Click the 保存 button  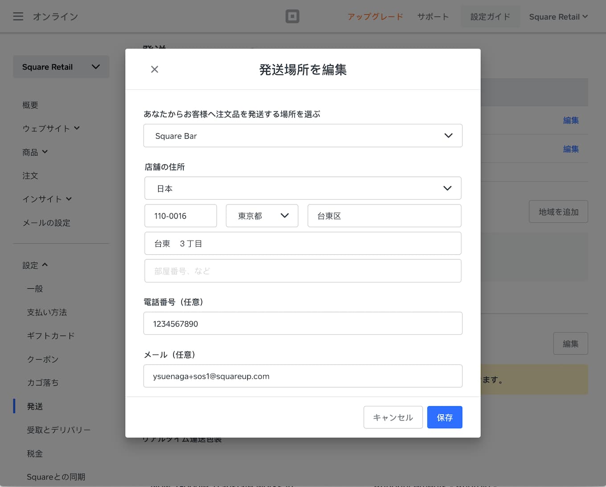(444, 417)
